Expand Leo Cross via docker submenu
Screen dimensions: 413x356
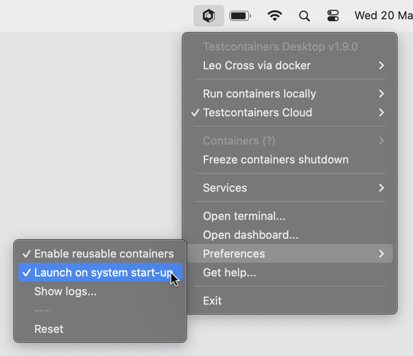point(256,65)
